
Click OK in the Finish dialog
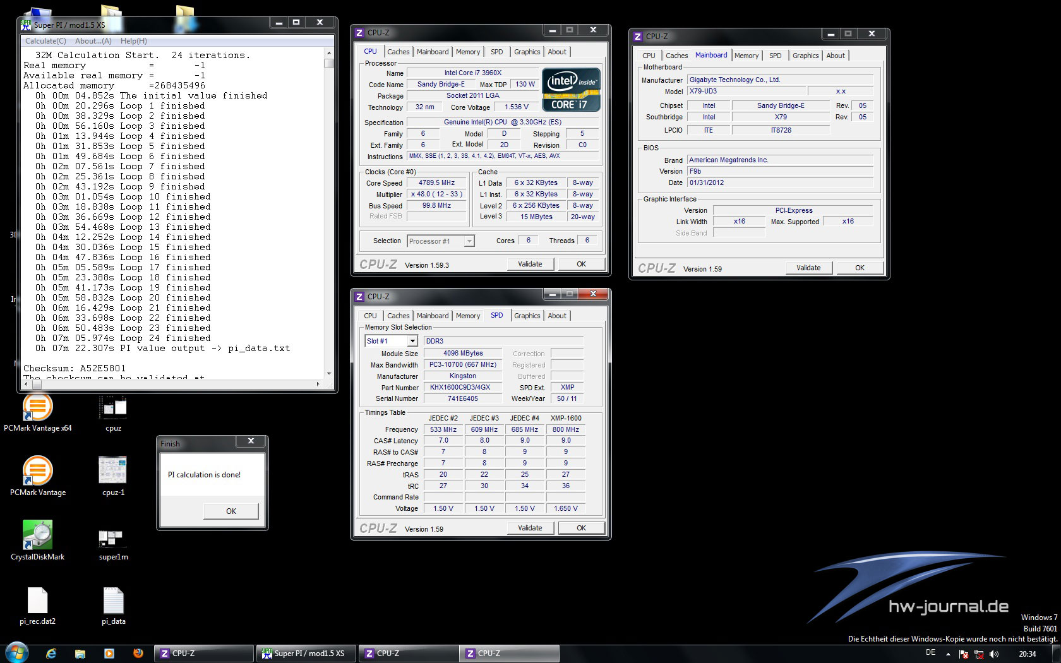point(231,511)
